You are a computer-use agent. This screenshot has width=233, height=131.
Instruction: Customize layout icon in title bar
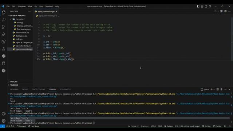[x=210, y=7]
